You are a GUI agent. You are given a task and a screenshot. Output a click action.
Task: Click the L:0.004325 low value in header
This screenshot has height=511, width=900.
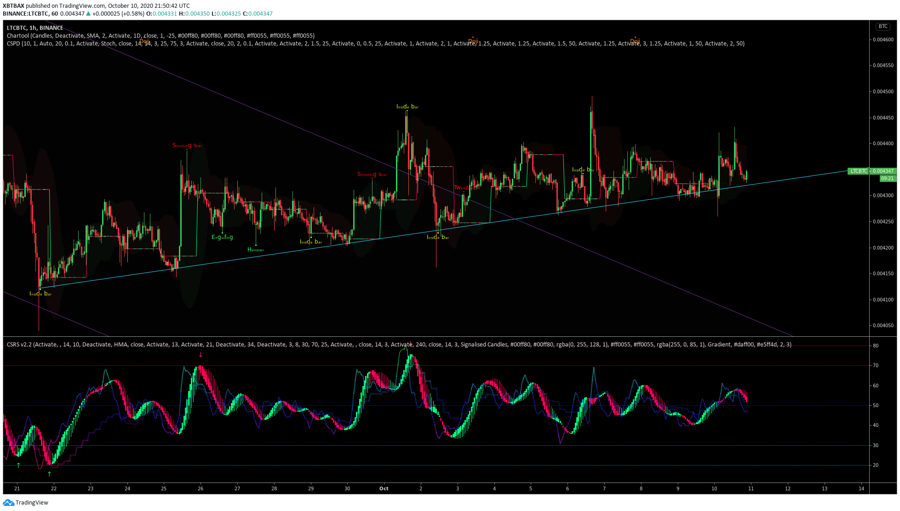(x=226, y=14)
